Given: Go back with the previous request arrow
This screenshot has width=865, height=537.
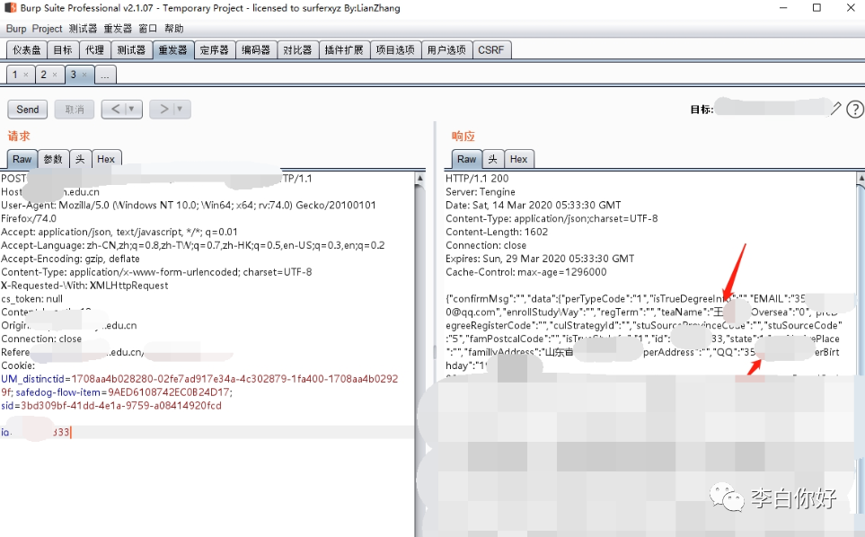Looking at the screenshot, I should 115,110.
